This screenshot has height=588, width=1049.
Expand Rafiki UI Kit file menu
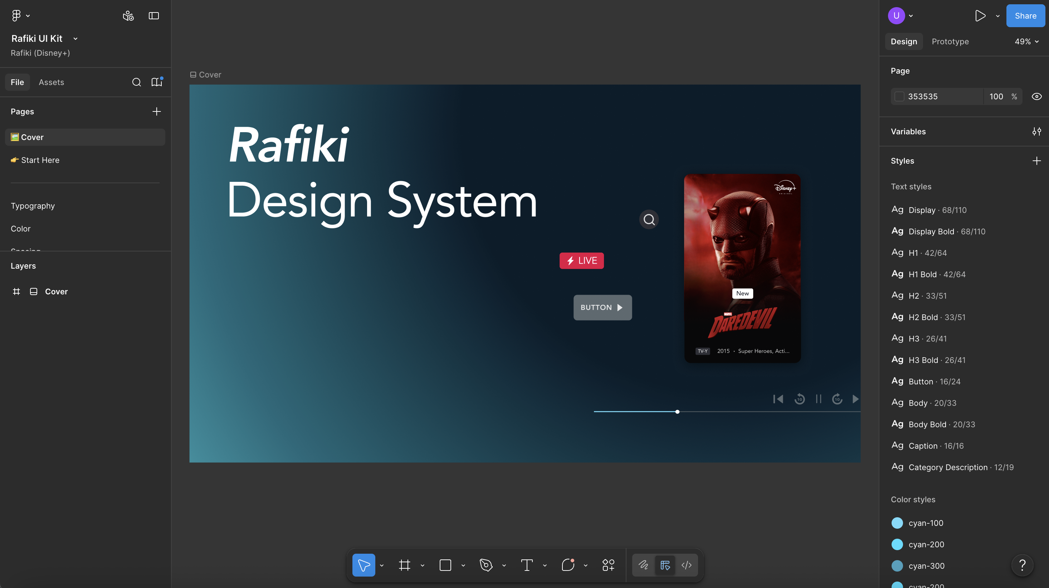click(75, 39)
